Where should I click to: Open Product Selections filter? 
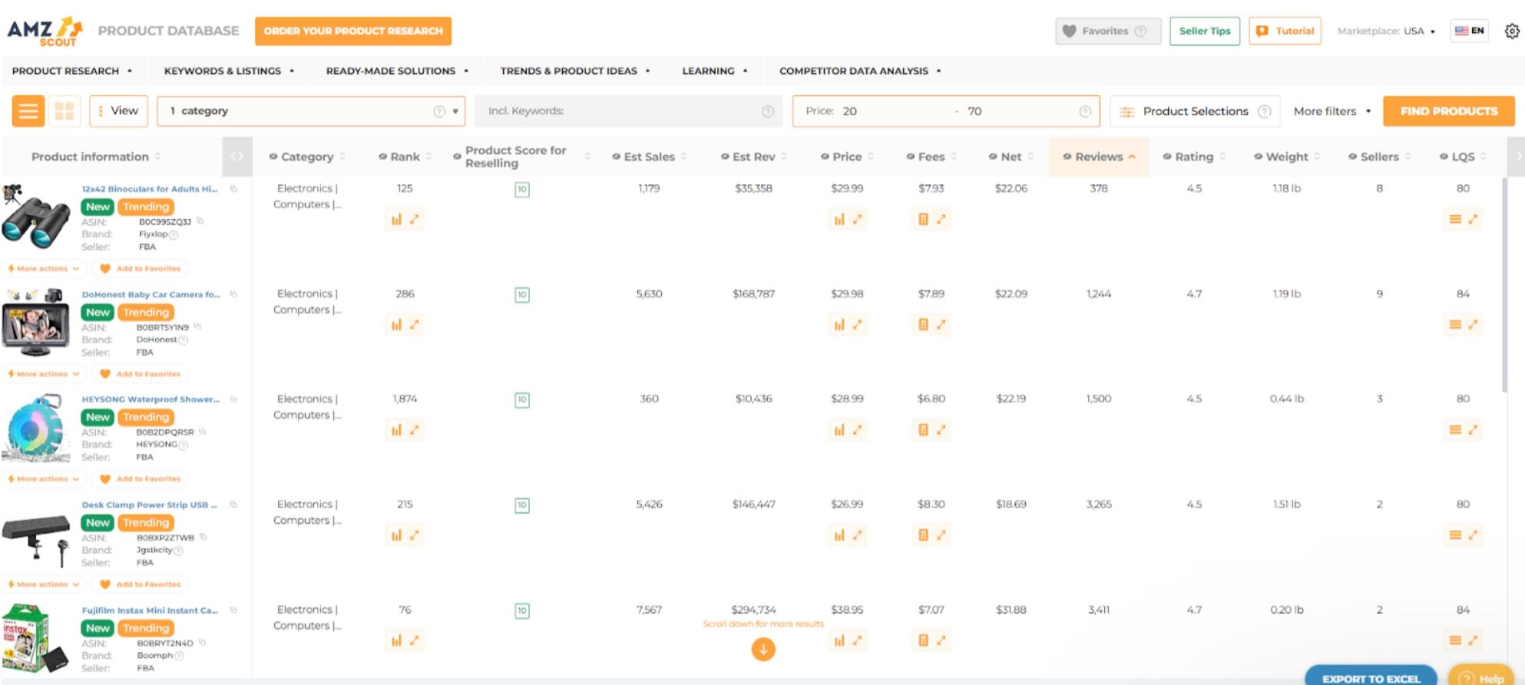click(x=1193, y=111)
